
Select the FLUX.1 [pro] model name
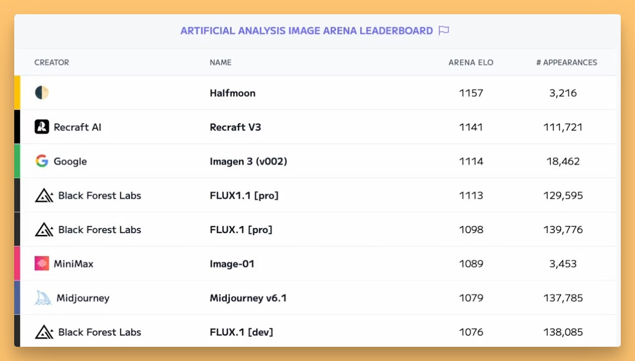pos(241,230)
